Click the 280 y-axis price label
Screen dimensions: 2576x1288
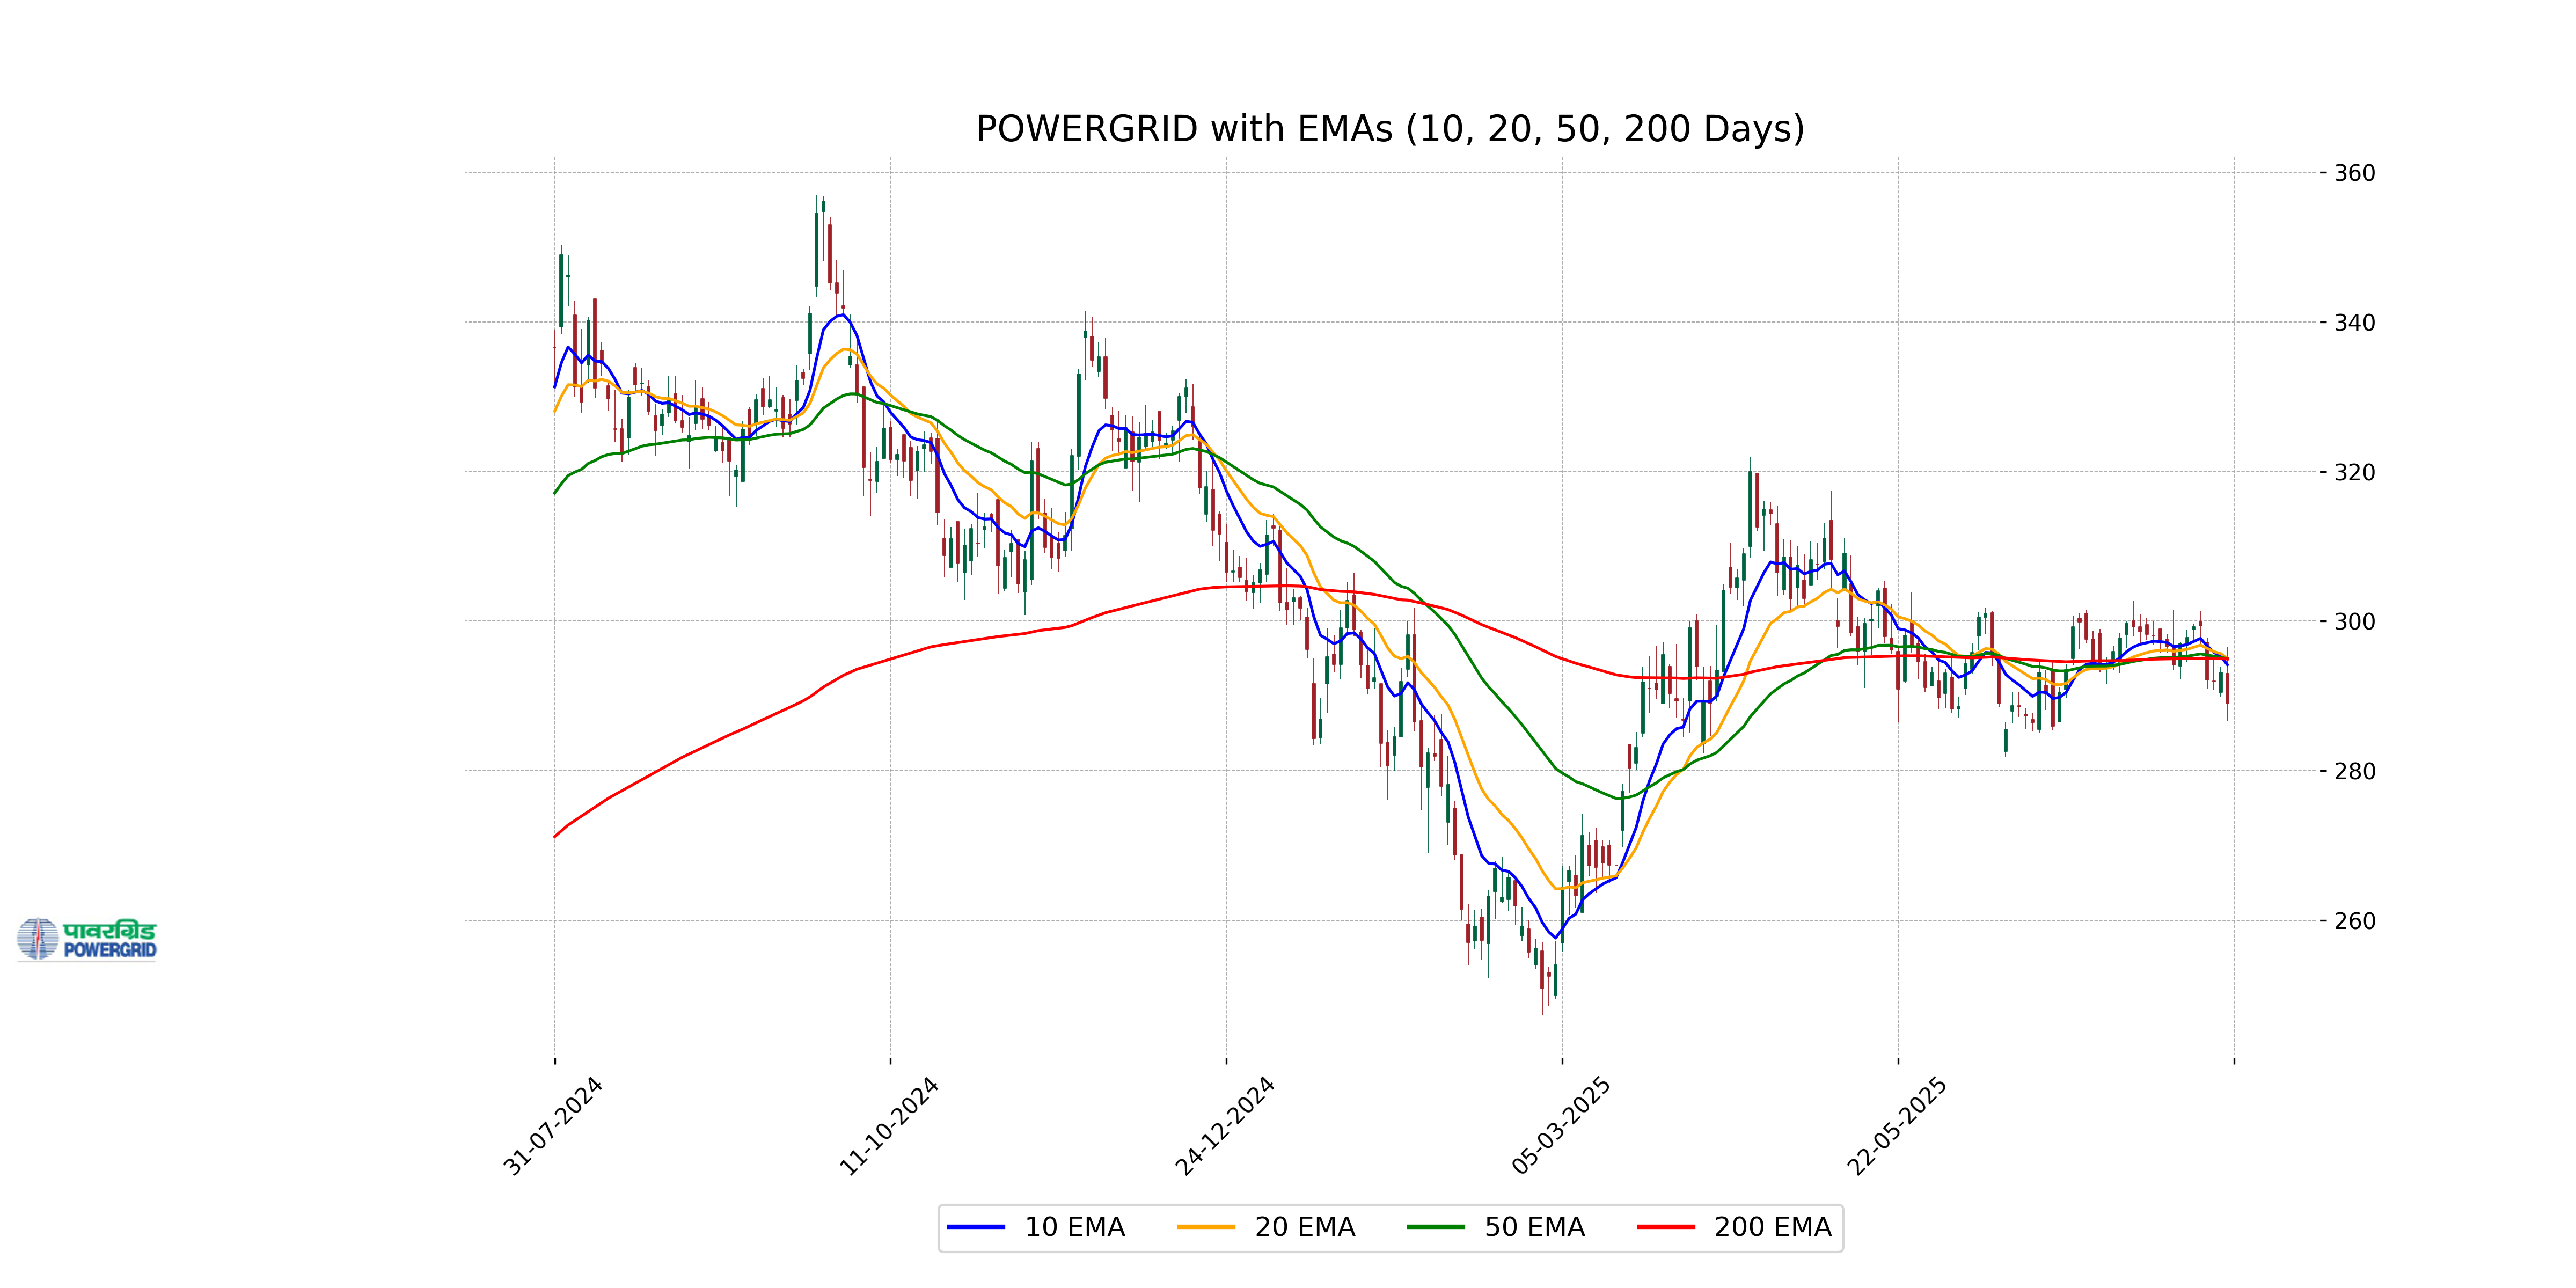click(2355, 771)
